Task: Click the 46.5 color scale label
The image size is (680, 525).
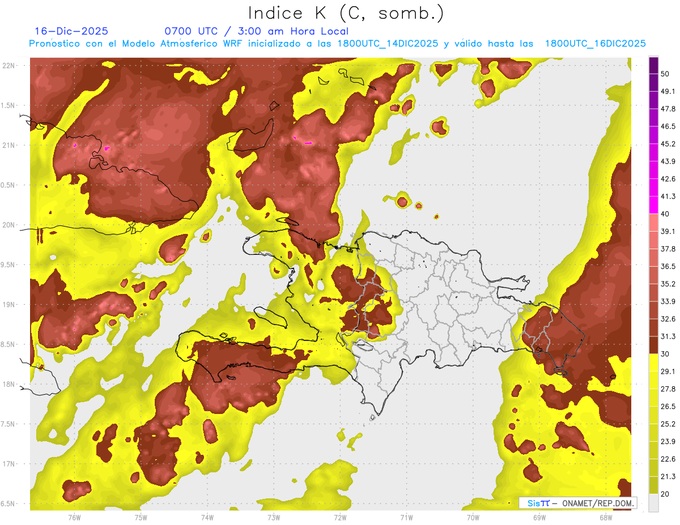Action: click(x=668, y=126)
